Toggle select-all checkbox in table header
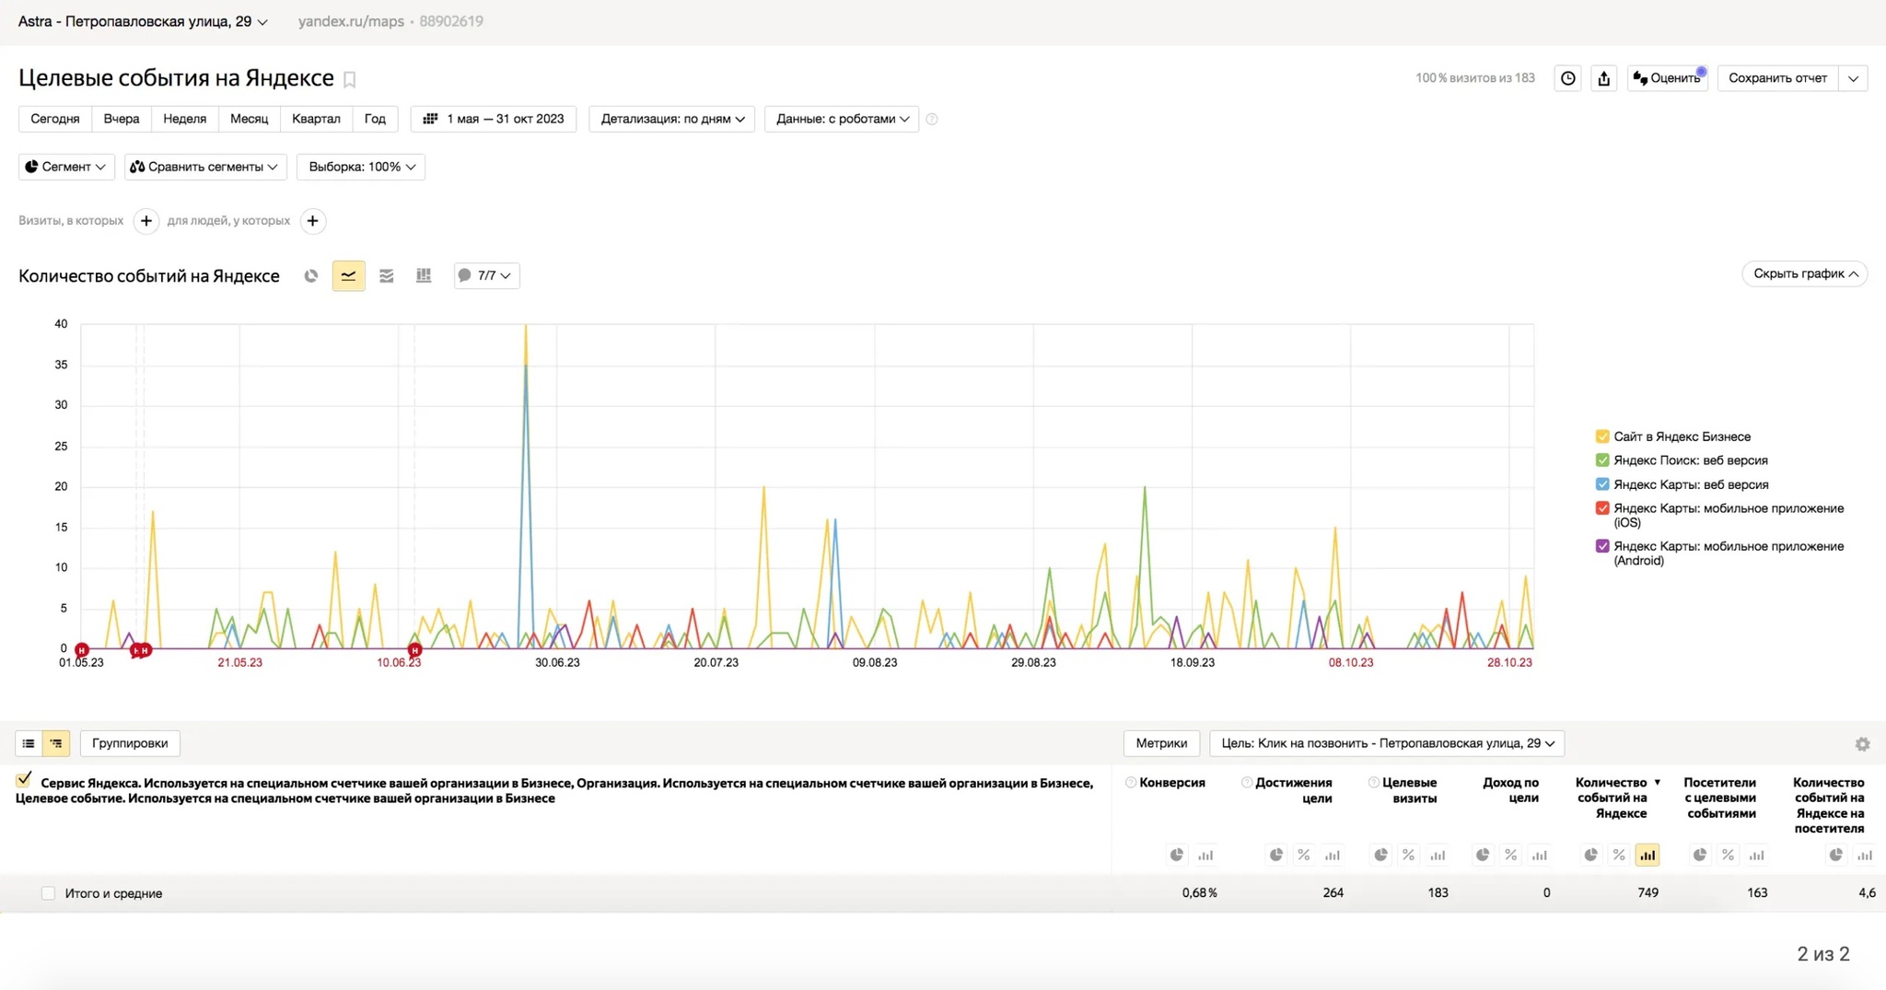Screen dimensions: 1886x990 pos(24,781)
